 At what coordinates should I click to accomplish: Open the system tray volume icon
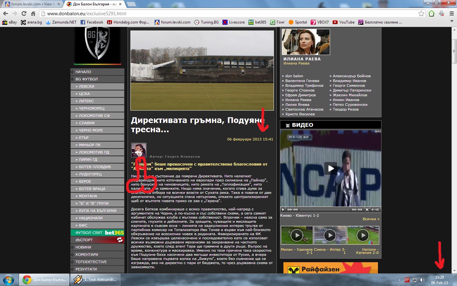coord(422,280)
